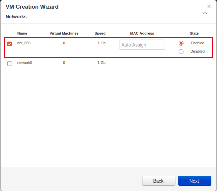Viewport: 217px width, 191px height.
Task: Uncheck the net_850 network checkbox
Action: (x=10, y=44)
